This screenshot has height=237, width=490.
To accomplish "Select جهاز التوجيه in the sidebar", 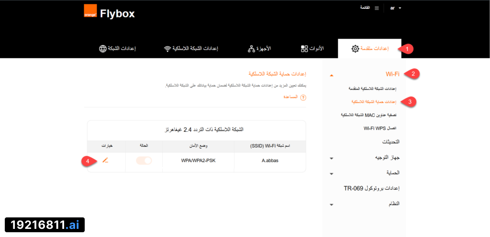I will [x=387, y=157].
